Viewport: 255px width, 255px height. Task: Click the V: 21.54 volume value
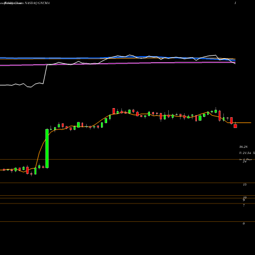tap(245, 153)
